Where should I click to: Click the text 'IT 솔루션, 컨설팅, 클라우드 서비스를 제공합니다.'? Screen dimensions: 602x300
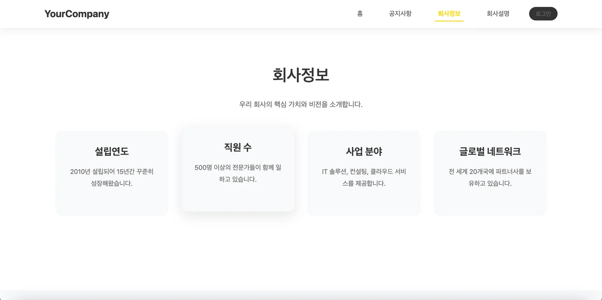click(x=364, y=178)
